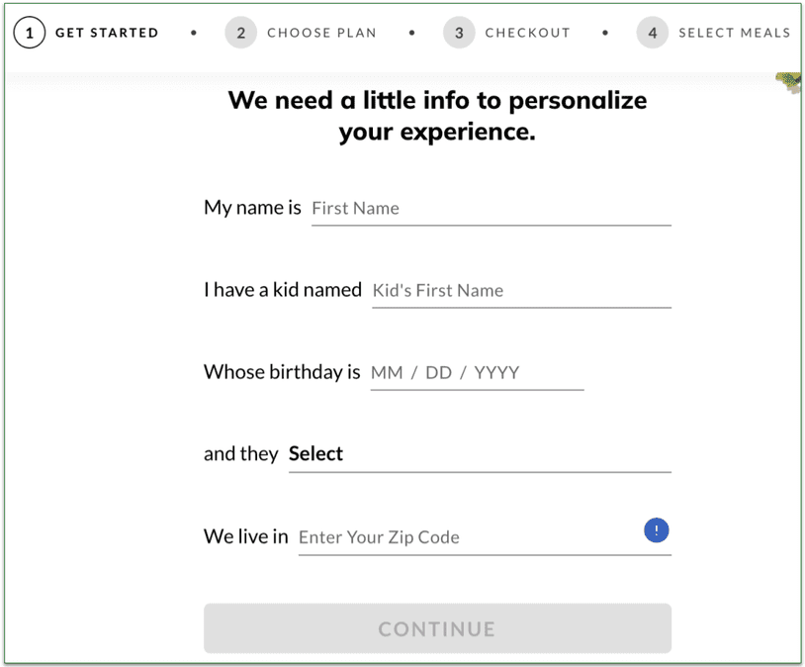Click the step 1 circle icon
The image size is (805, 667).
coord(30,33)
